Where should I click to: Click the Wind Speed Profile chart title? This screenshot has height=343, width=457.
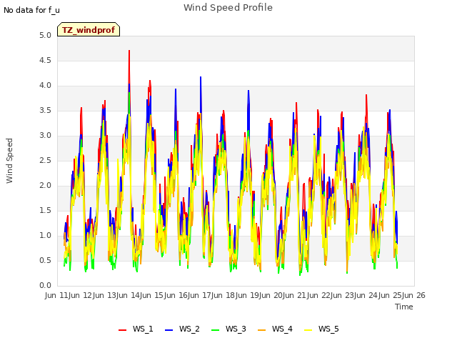tap(228, 8)
